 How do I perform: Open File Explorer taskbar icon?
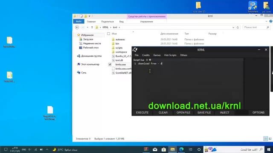point(172,149)
